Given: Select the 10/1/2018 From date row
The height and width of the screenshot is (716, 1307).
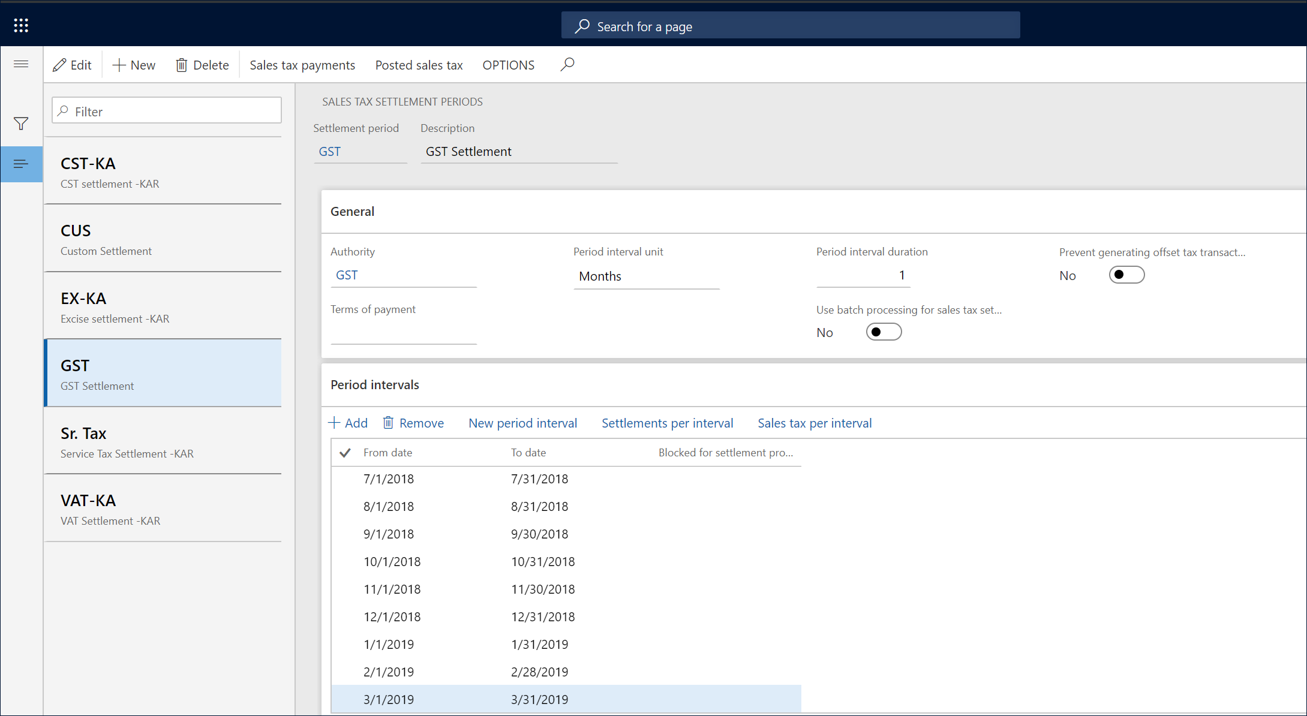Looking at the screenshot, I should tap(392, 561).
